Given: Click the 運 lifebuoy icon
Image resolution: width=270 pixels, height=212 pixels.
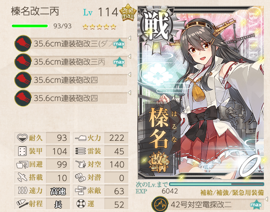Looking at the screenshot, I should (81, 204).
